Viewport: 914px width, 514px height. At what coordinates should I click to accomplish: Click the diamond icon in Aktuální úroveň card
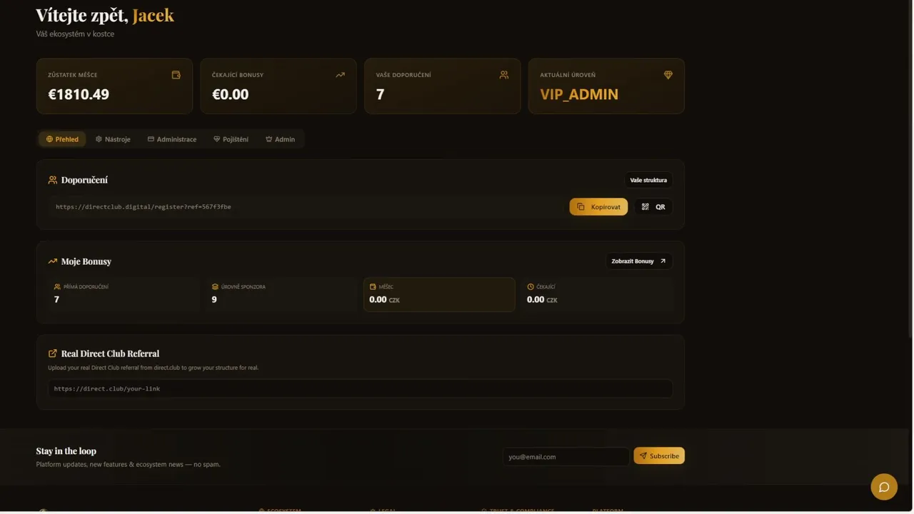point(668,75)
